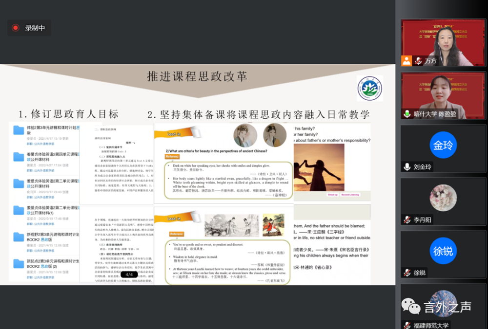
Task: Click the orange host icon beside 万方
Action: point(407,61)
